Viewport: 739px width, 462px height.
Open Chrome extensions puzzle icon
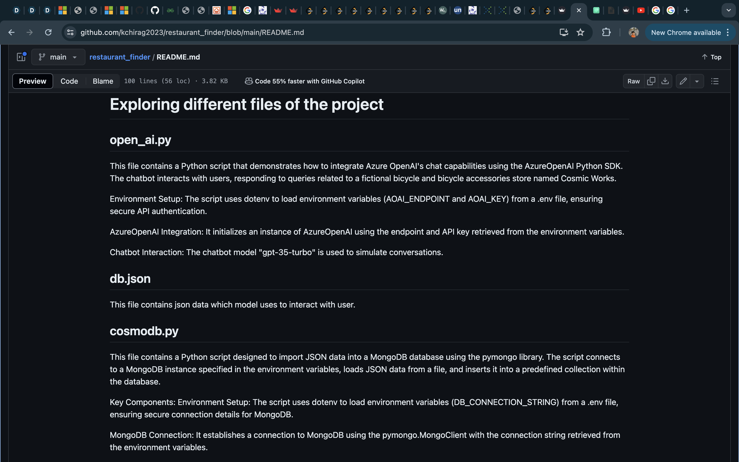pyautogui.click(x=606, y=32)
